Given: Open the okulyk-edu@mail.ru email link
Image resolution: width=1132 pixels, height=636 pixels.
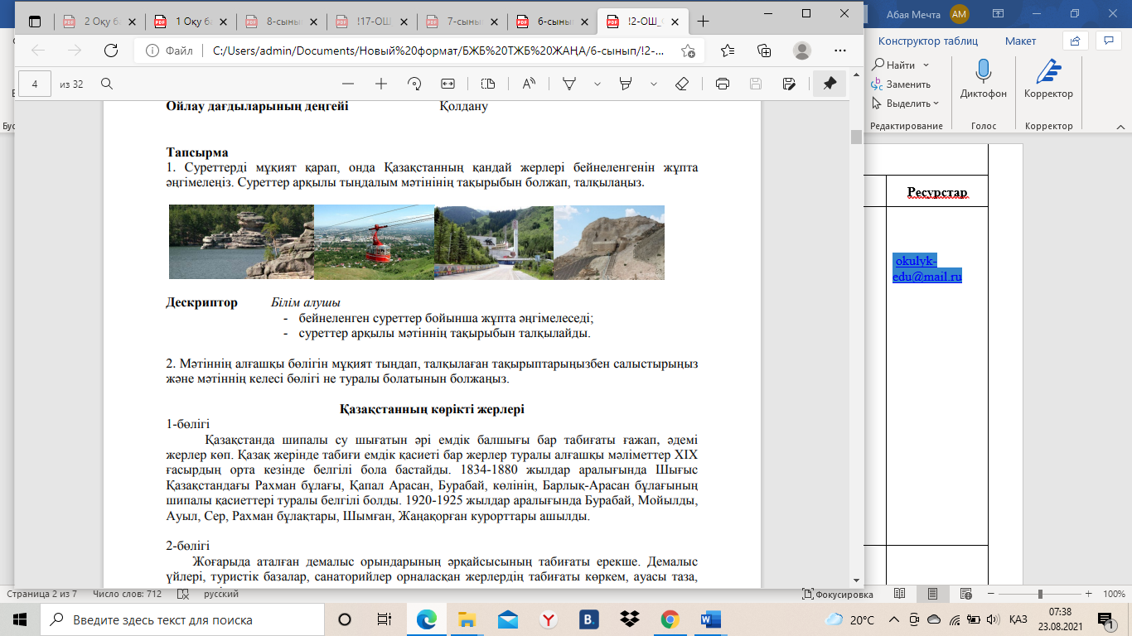Looking at the screenshot, I should point(926,269).
